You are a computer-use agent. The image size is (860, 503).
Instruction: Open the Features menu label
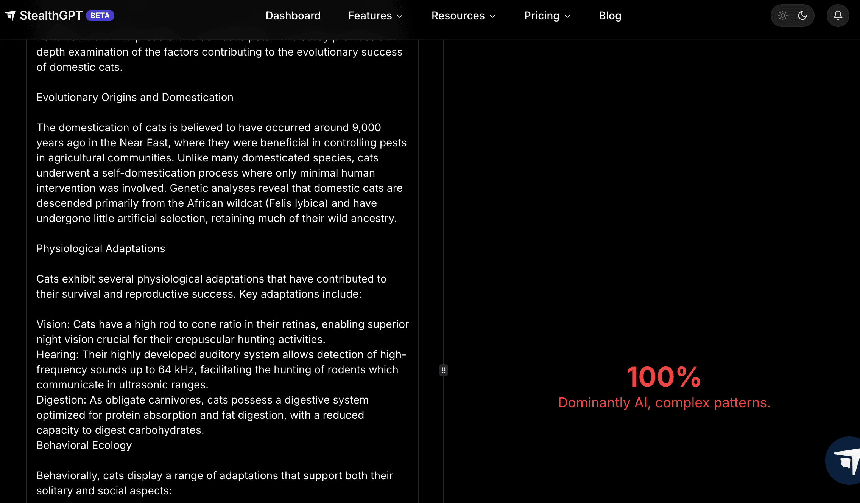(369, 16)
